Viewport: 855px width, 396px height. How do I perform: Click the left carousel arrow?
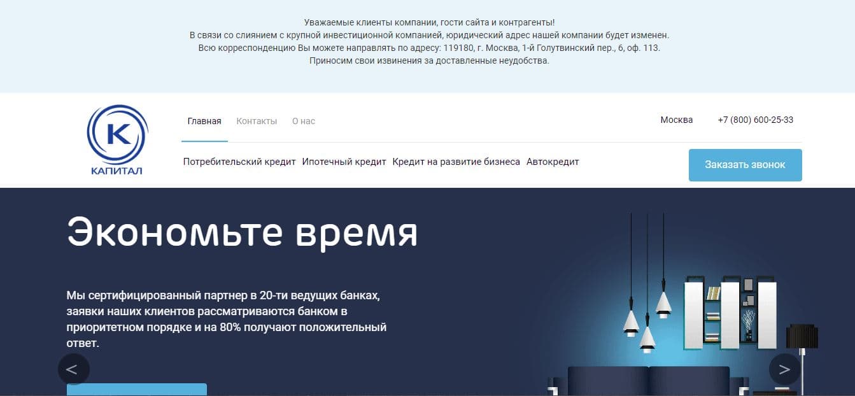tap(73, 369)
